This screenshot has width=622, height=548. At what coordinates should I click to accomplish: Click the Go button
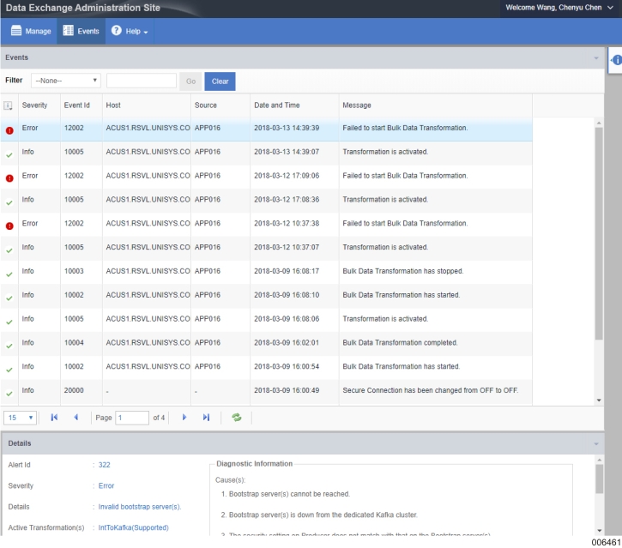190,81
